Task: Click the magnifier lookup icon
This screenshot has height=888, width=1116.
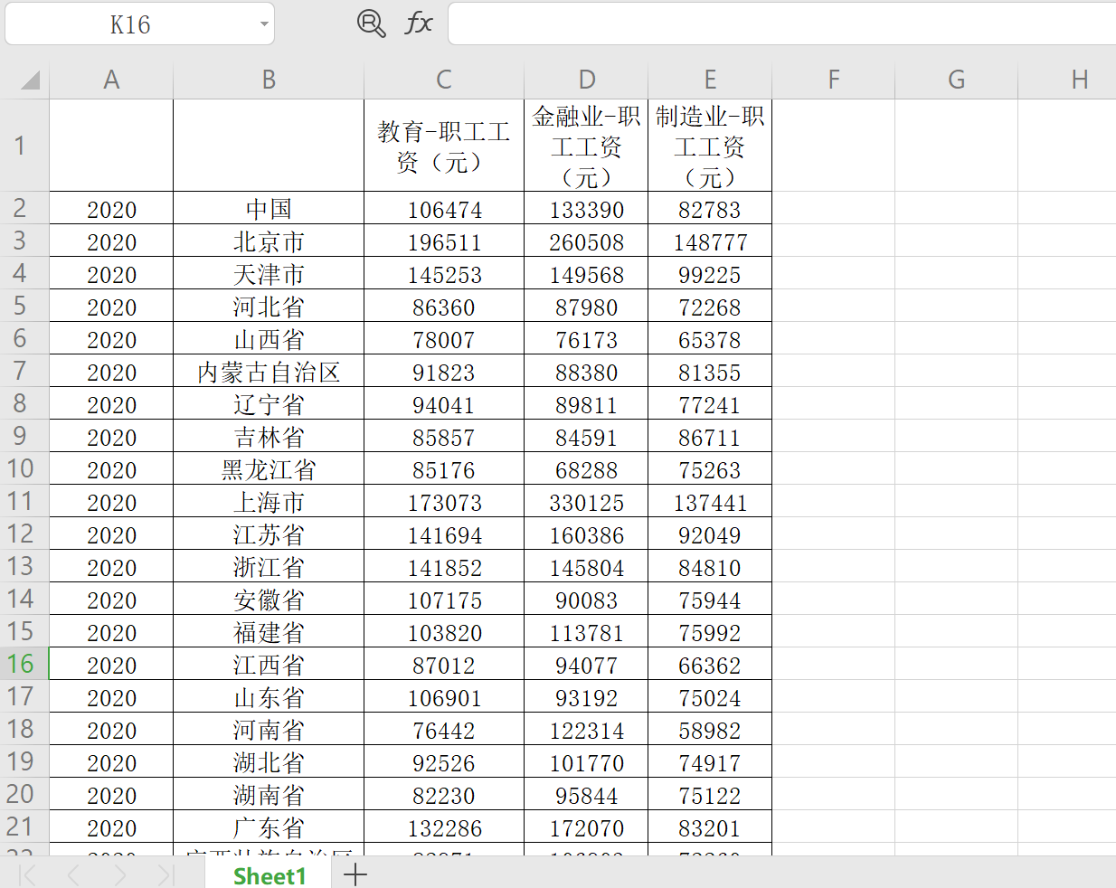Action: [x=371, y=24]
